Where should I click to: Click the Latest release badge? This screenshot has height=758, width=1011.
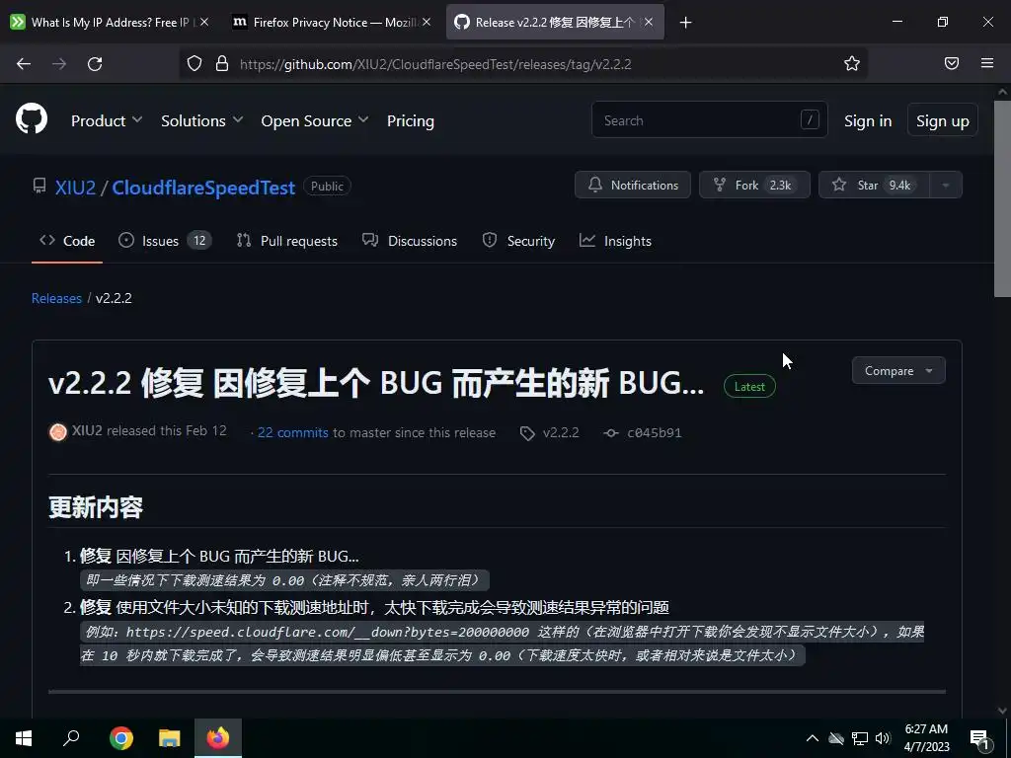tap(749, 387)
